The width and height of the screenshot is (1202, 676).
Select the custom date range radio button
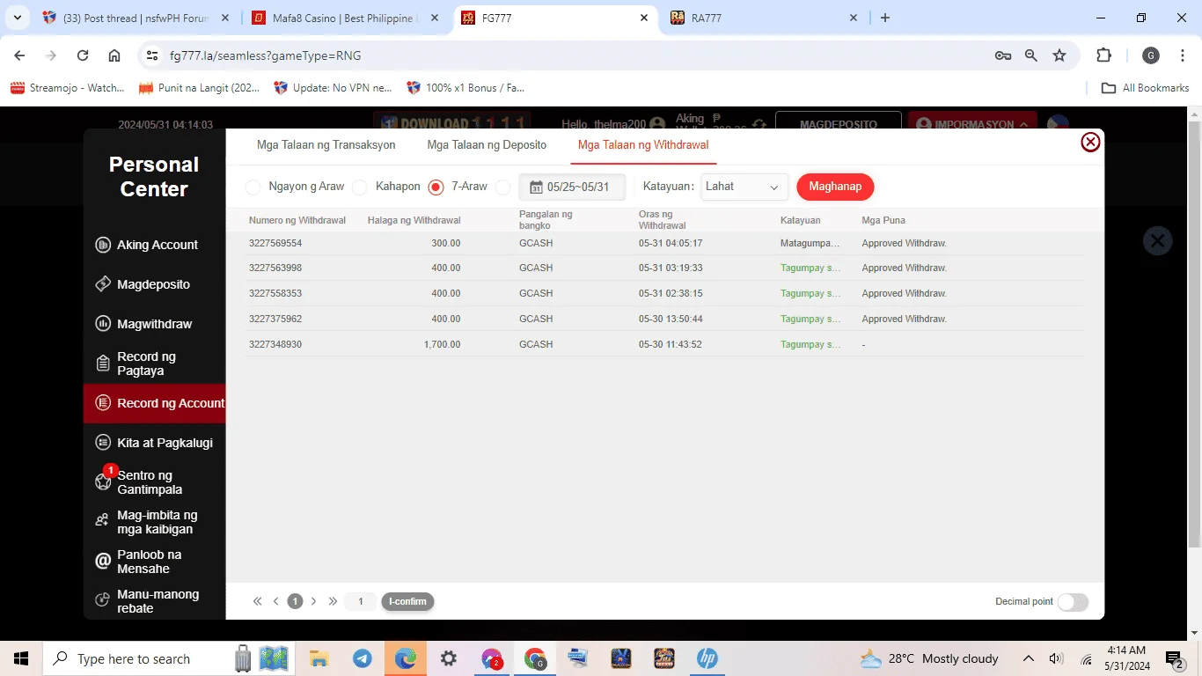(x=502, y=187)
